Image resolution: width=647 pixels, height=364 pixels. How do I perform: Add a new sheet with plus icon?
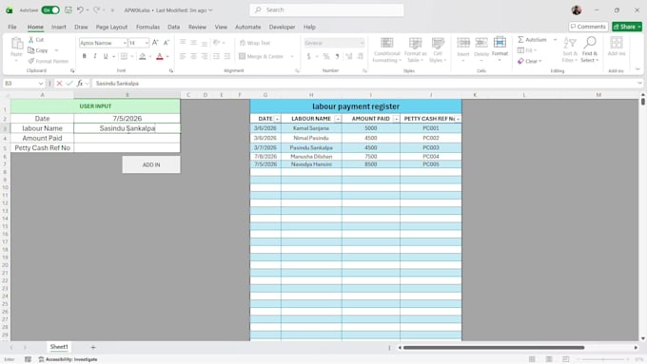(x=93, y=347)
